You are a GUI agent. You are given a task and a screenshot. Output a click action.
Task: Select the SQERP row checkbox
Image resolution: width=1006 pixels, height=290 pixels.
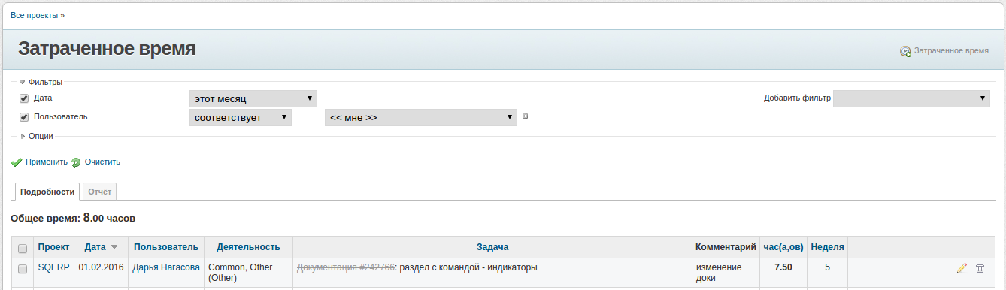pos(23,268)
